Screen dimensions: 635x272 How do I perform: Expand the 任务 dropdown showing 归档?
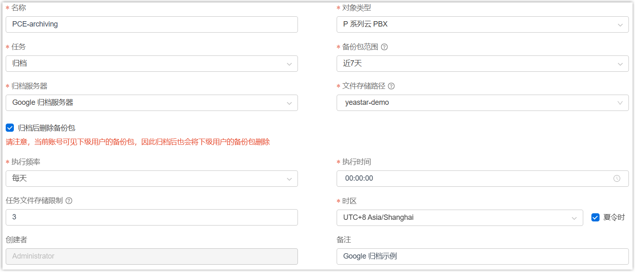click(x=152, y=64)
